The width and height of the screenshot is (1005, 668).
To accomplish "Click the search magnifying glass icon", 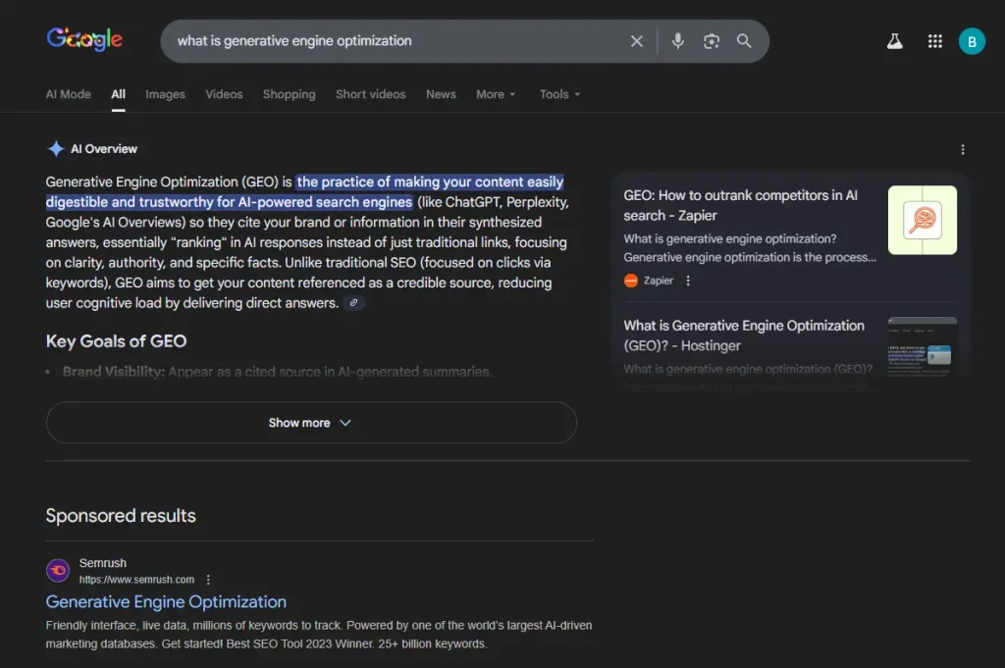I will tap(744, 40).
